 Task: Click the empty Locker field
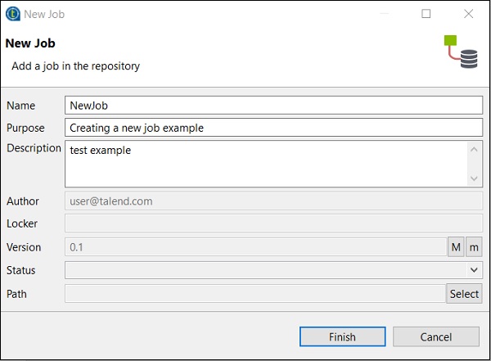tap(273, 223)
